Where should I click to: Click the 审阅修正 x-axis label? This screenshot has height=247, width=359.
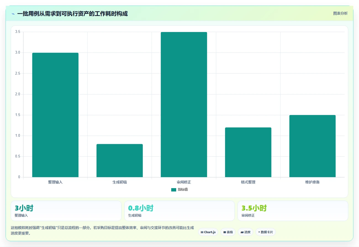pyautogui.click(x=184, y=182)
